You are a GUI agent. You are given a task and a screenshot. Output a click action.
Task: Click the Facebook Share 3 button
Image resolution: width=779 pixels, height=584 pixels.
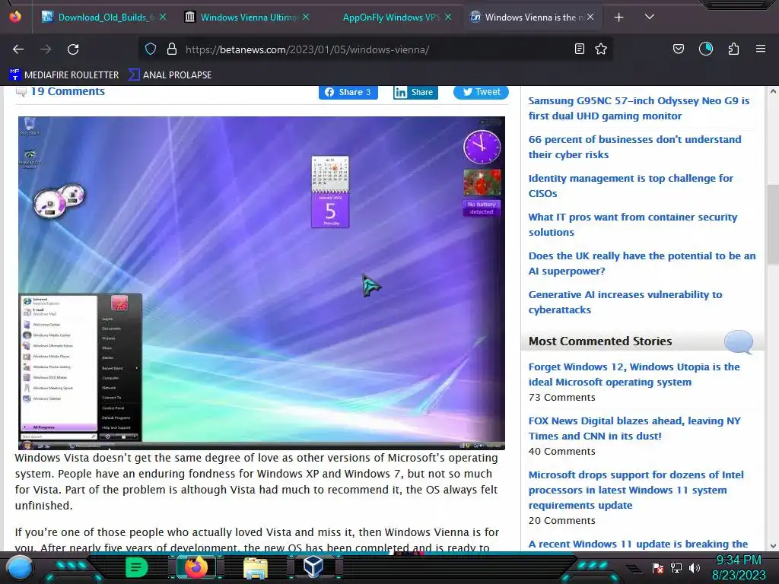click(x=348, y=92)
